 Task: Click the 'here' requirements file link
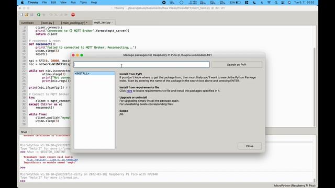pos(129,91)
